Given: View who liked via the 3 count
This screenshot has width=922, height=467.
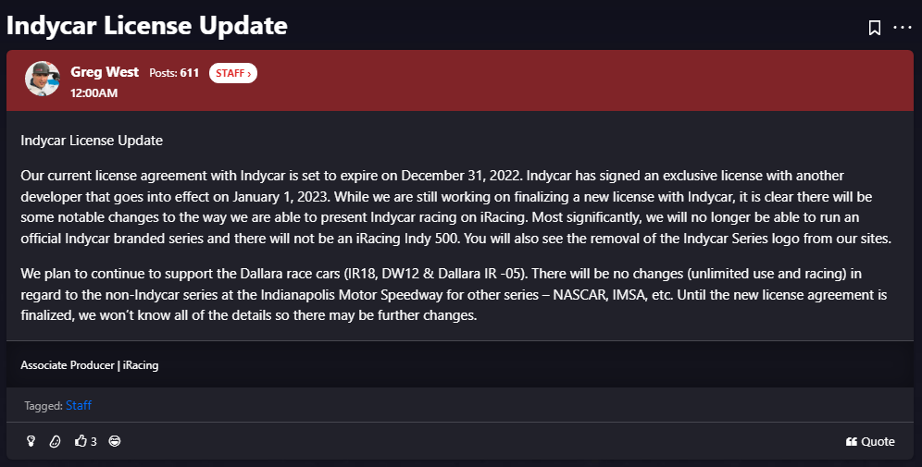Looking at the screenshot, I should click(93, 442).
